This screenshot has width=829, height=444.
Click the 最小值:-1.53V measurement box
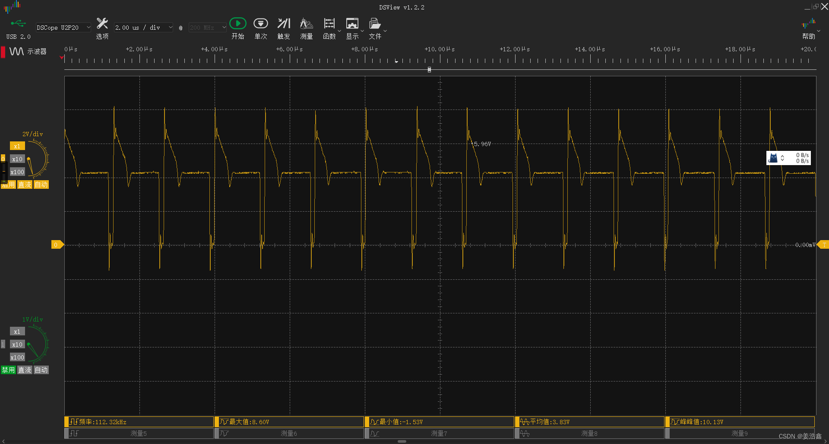(x=440, y=422)
